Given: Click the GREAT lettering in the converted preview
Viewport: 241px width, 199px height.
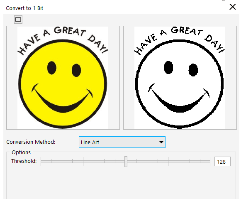Looking at the screenshot, I should pos(186,32).
